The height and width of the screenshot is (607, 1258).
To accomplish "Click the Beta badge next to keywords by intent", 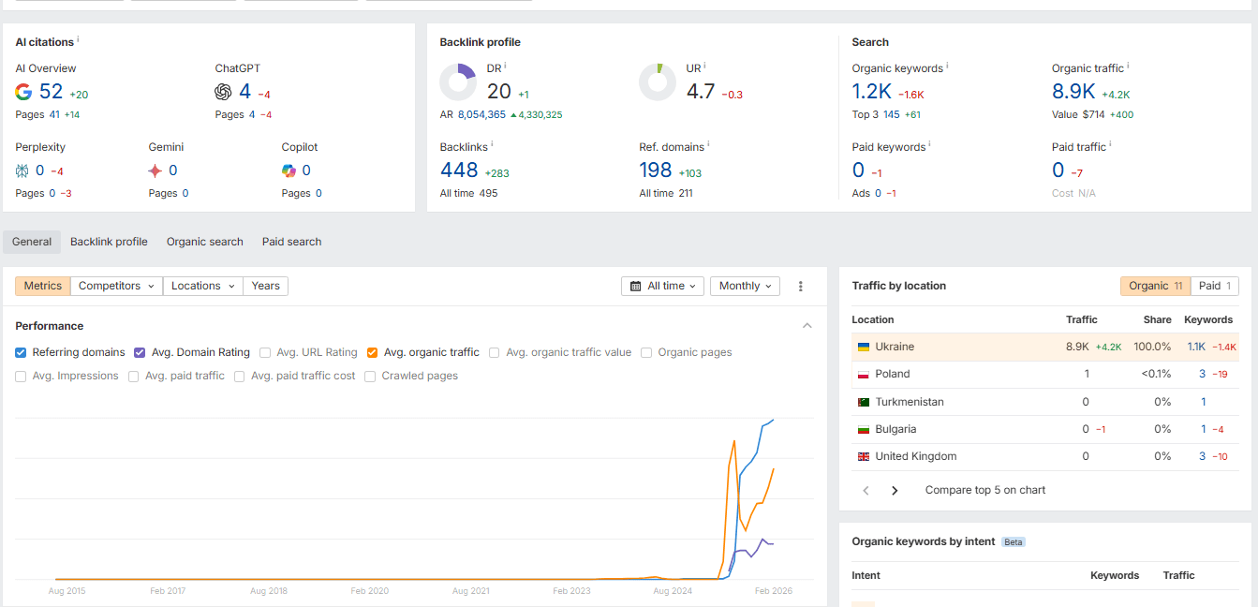I will click(x=1014, y=541).
